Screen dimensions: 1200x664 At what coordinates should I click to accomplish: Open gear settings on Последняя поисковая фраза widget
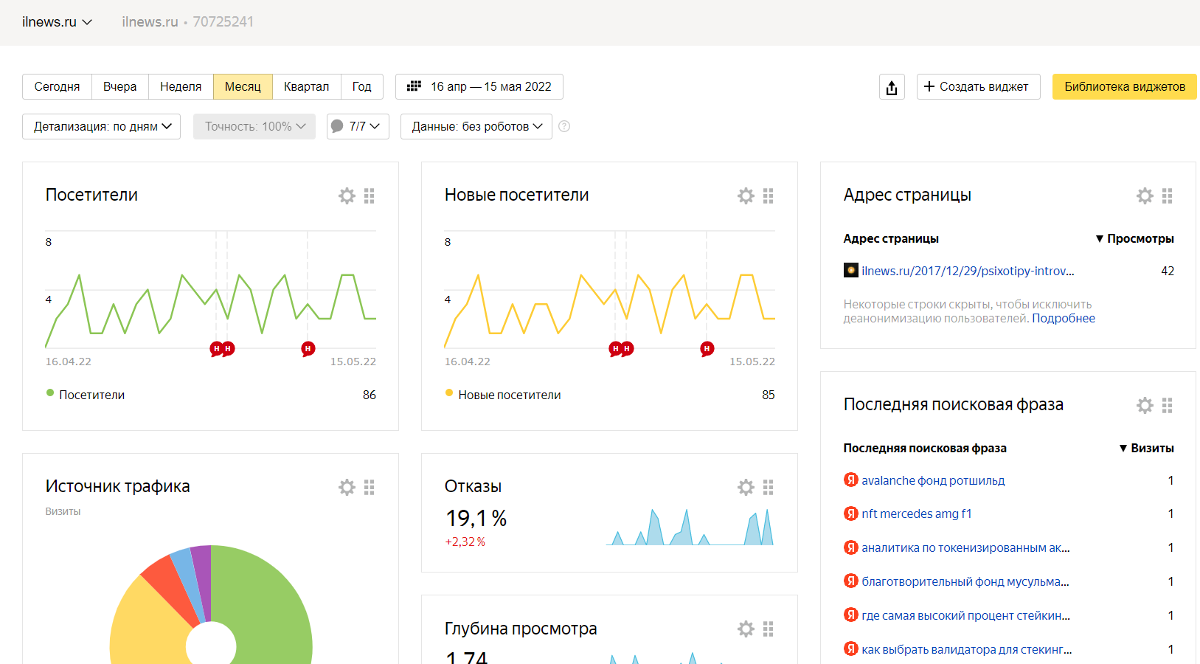click(1145, 405)
